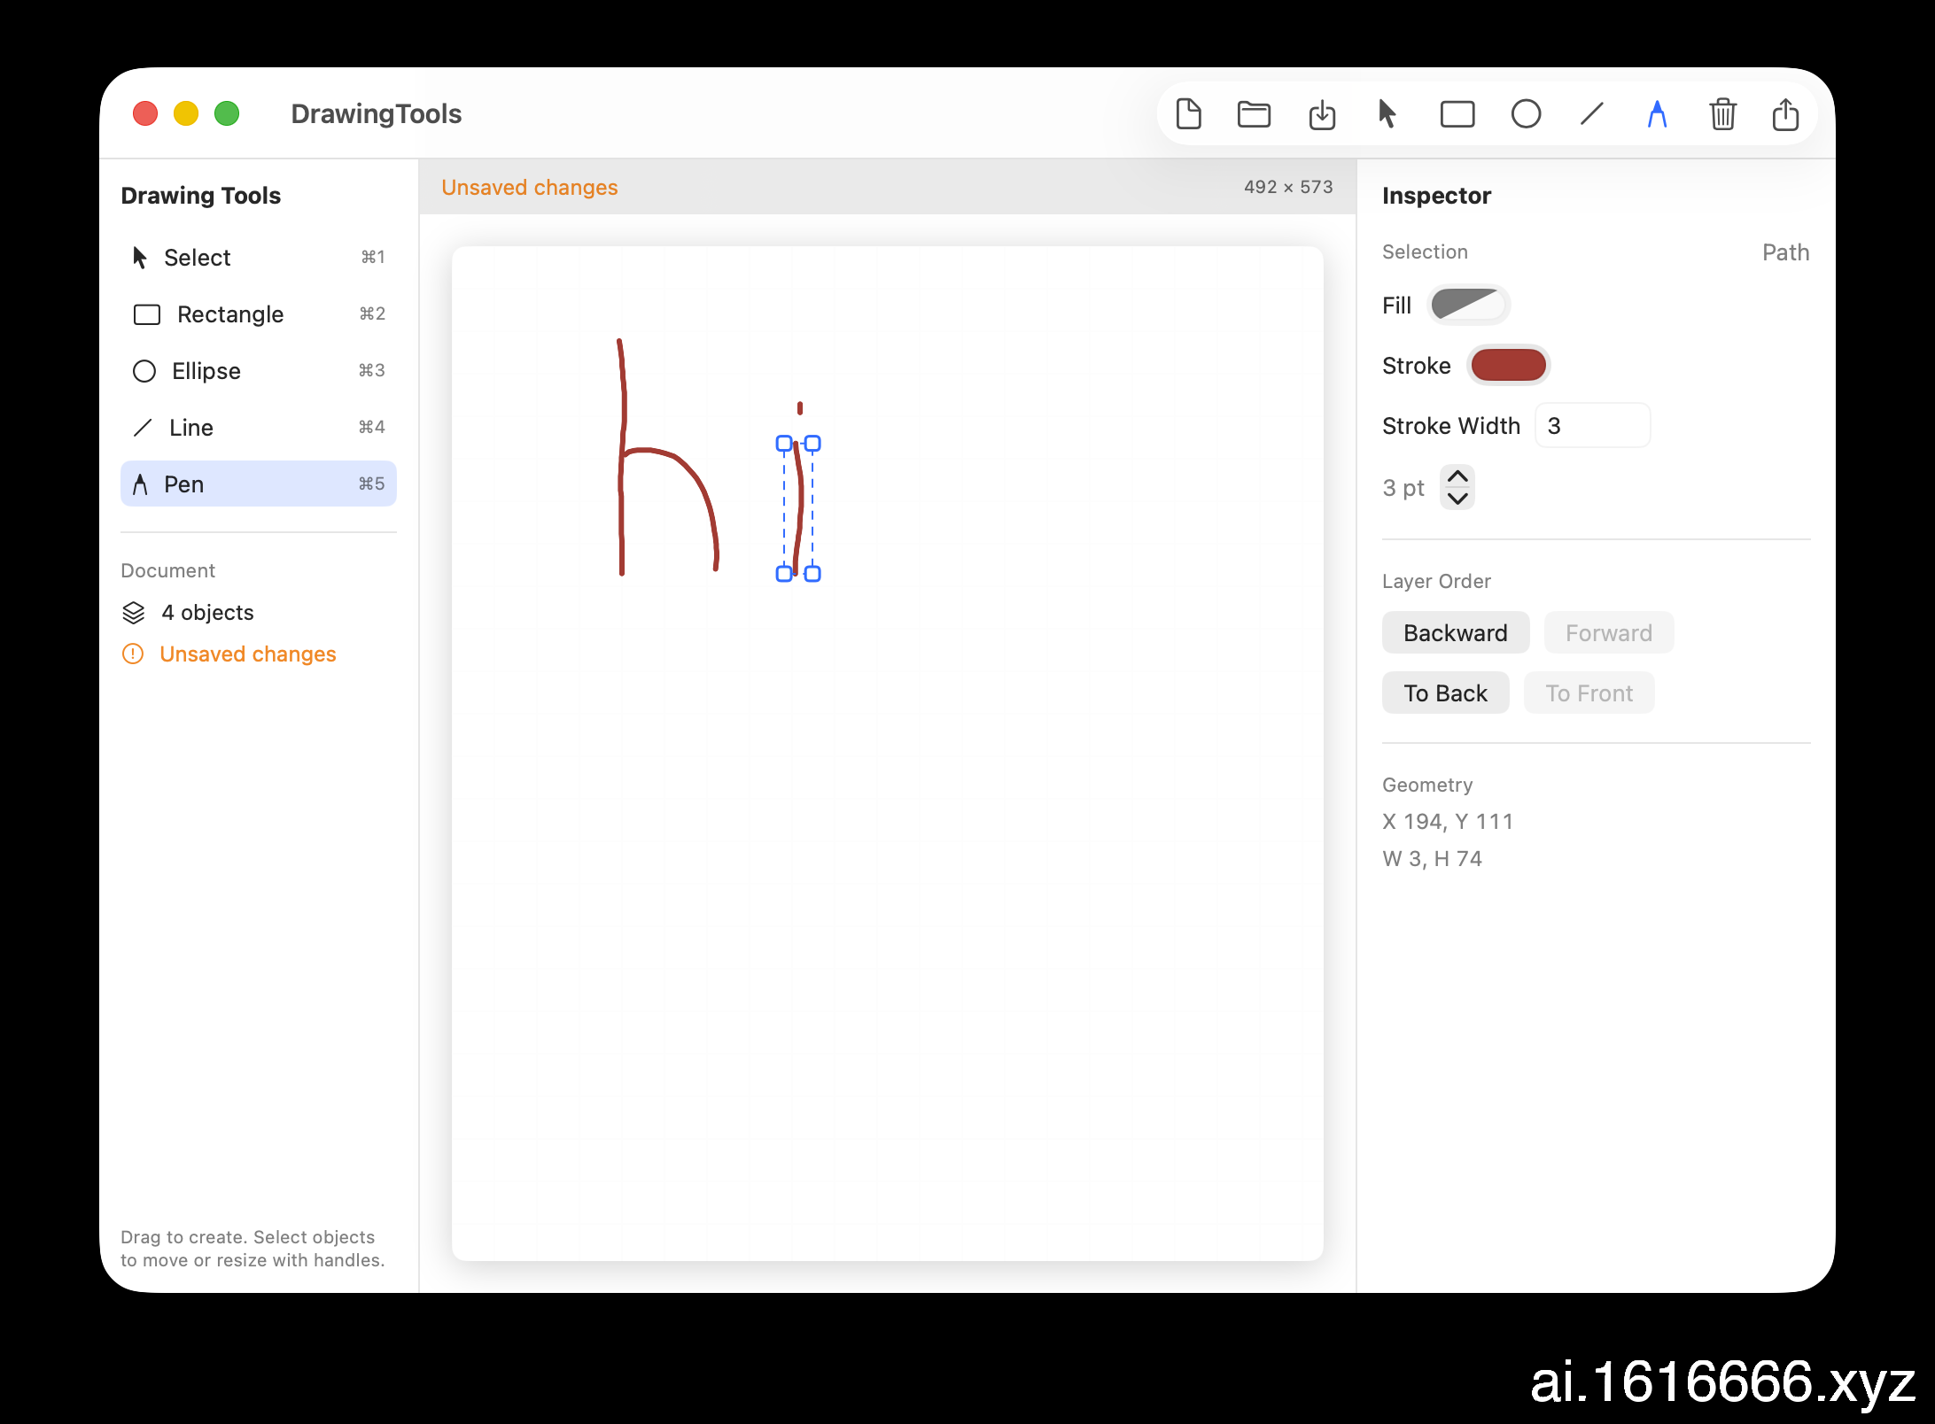Screen dimensions: 1935x1424
Task: Open the Fill color swatch
Action: click(1468, 306)
